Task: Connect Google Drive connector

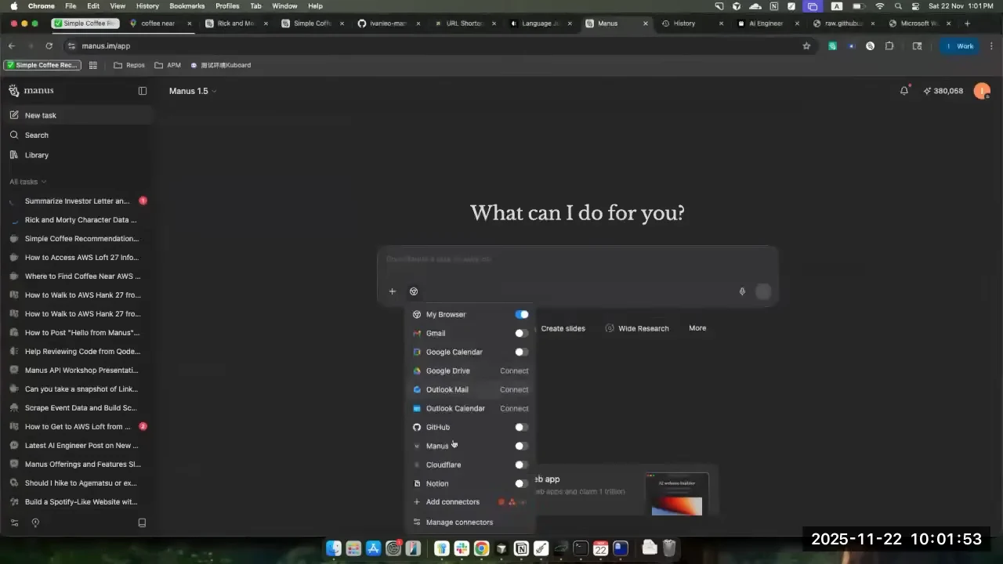Action: coord(514,371)
